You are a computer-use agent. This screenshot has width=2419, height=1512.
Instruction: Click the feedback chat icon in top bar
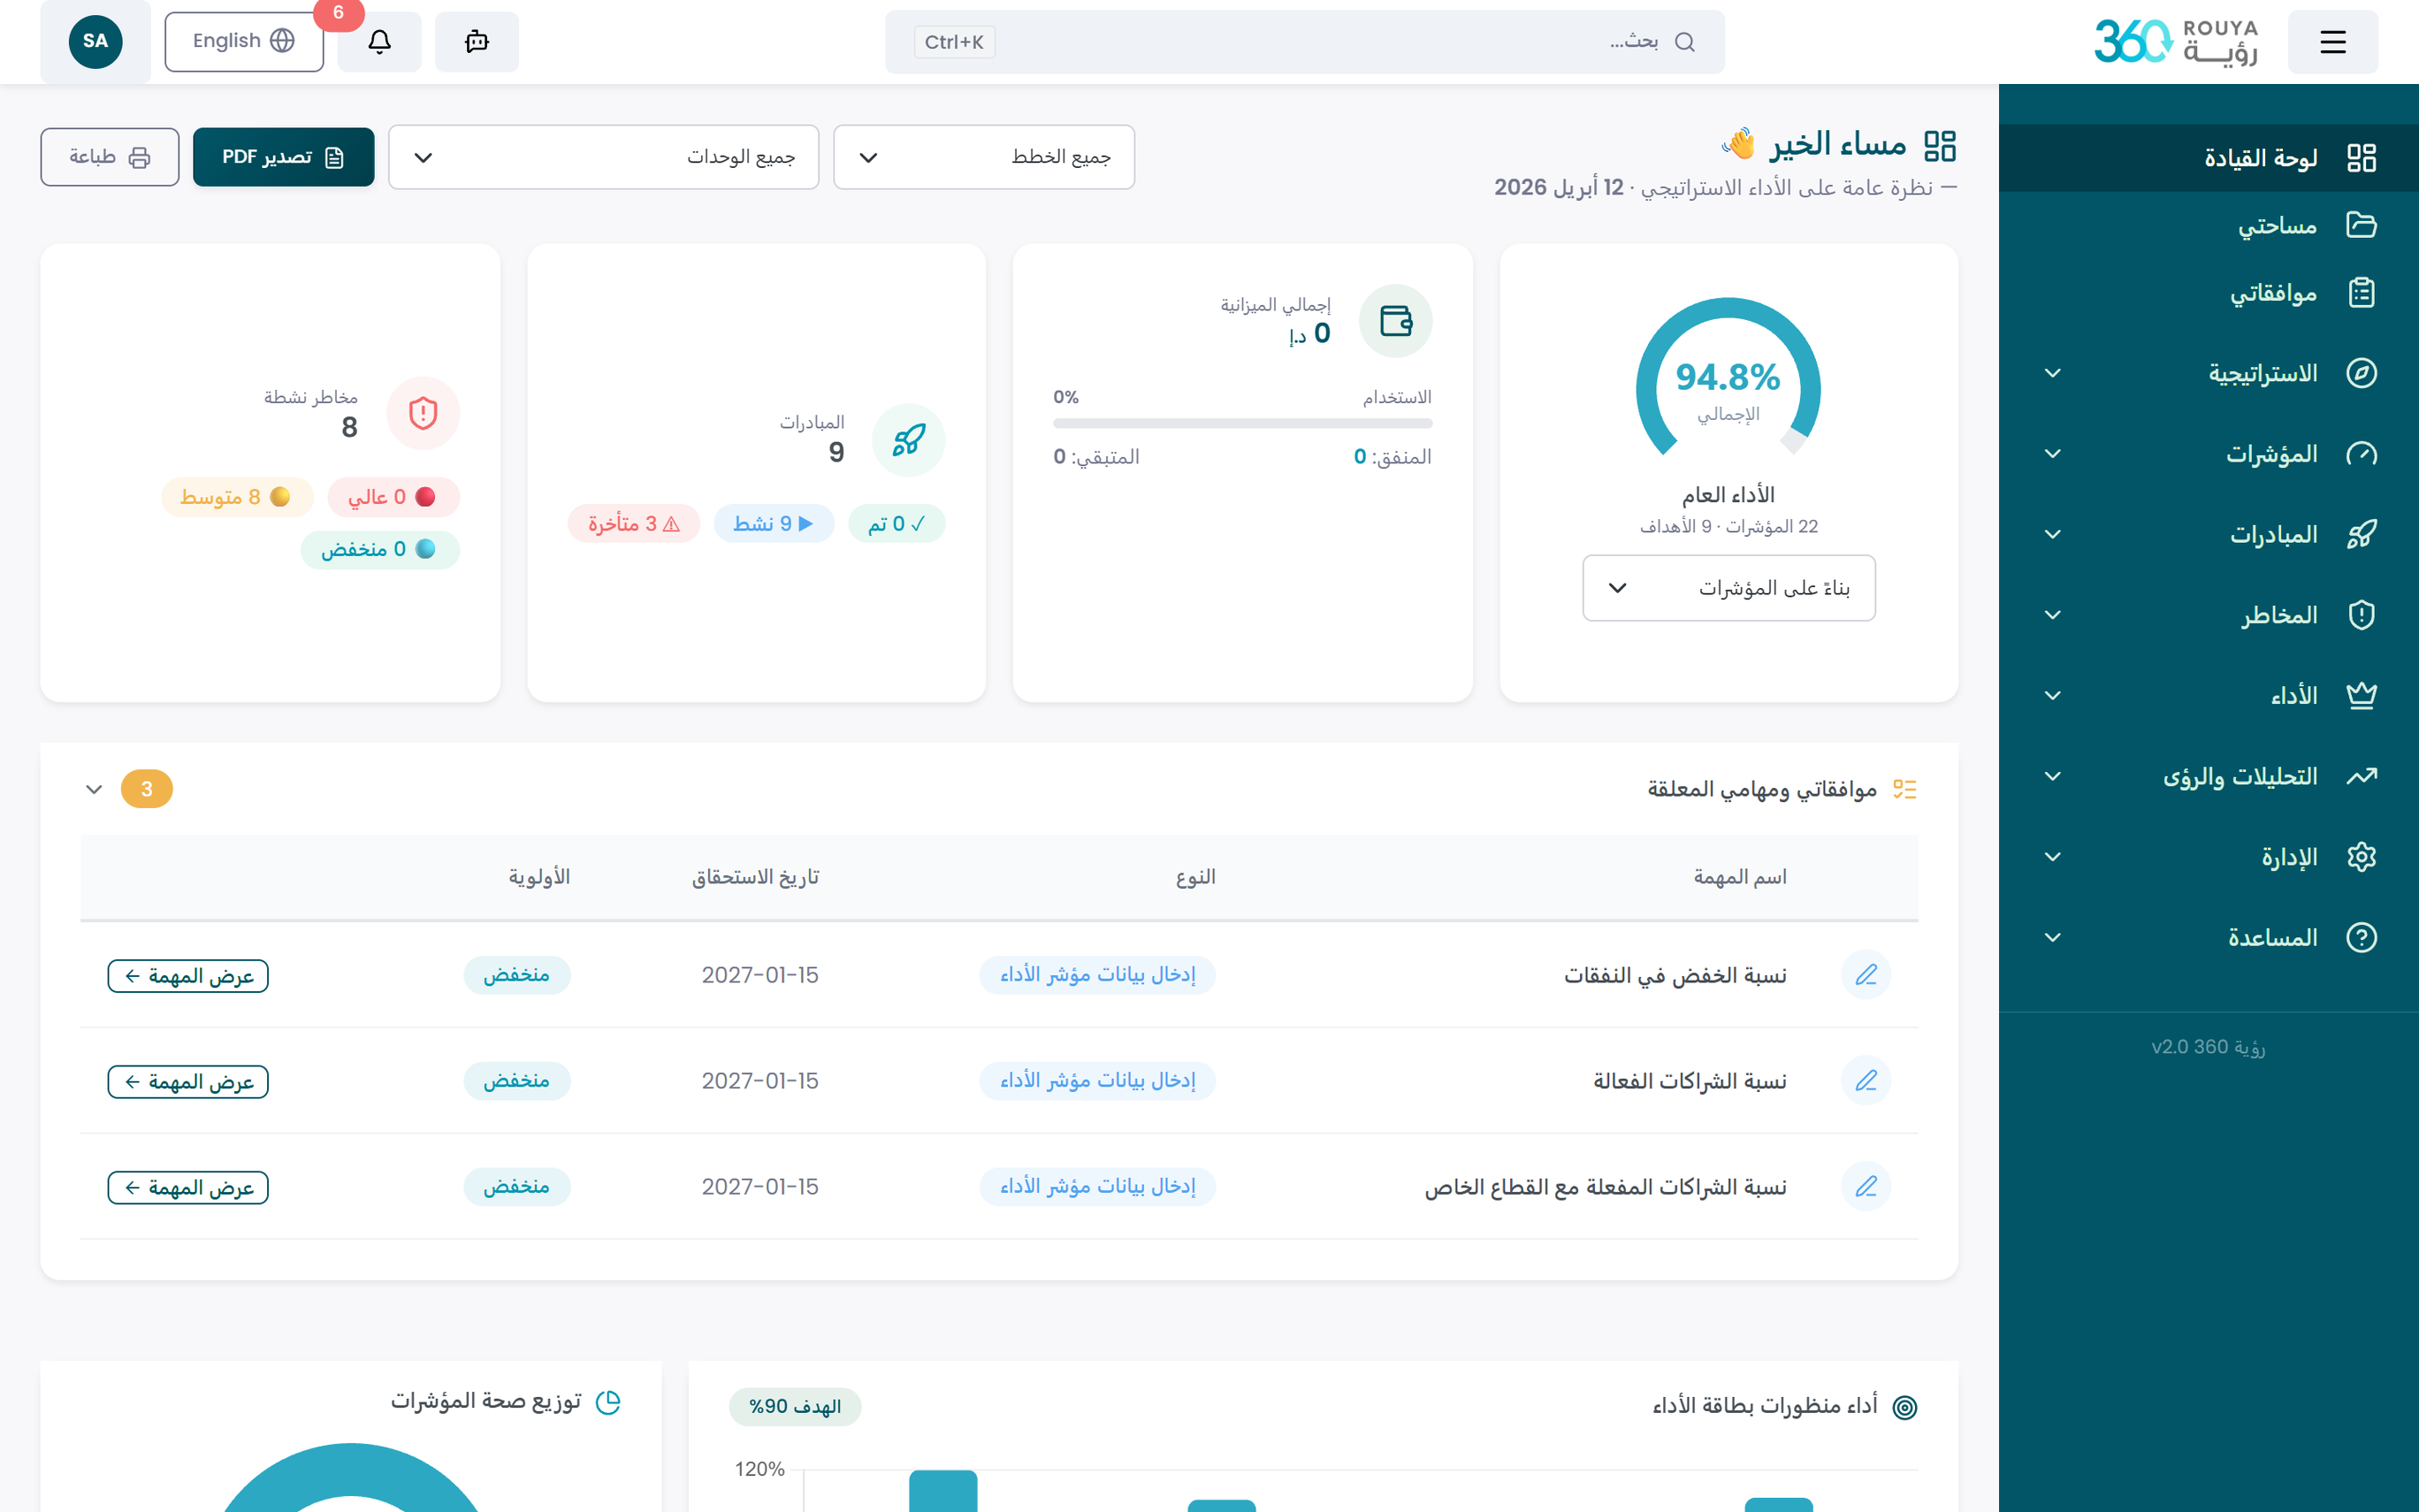pyautogui.click(x=477, y=41)
